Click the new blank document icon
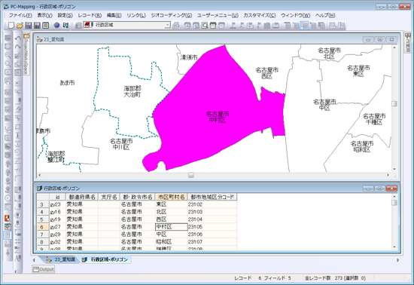 pos(11,26)
